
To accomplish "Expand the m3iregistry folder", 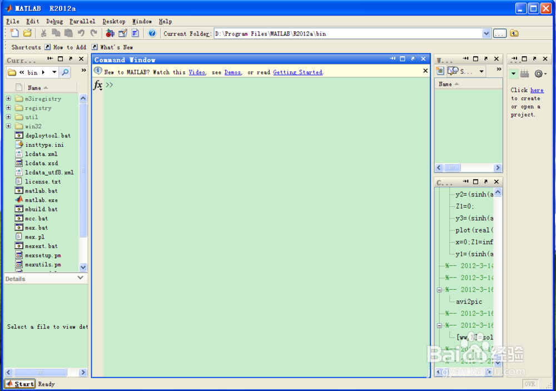I will [x=8, y=98].
